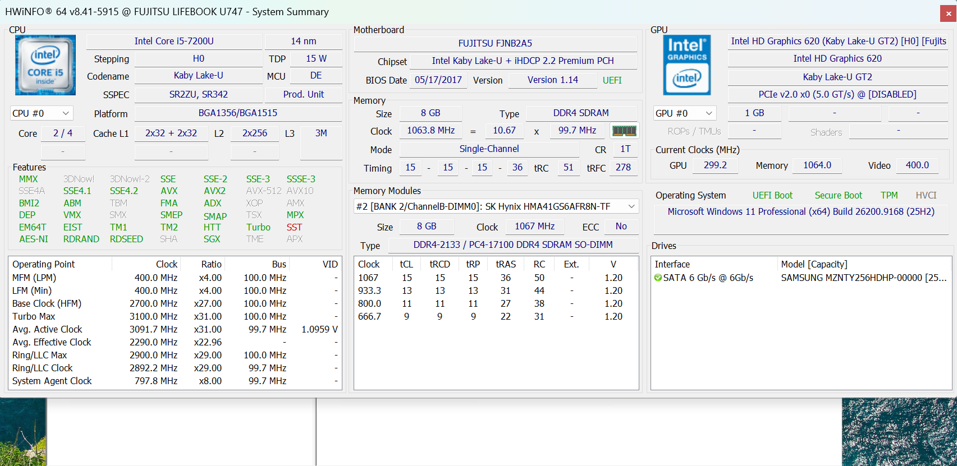The width and height of the screenshot is (957, 466).
Task: Click the PCIe v2.0 x0 bus field
Action: (x=837, y=94)
